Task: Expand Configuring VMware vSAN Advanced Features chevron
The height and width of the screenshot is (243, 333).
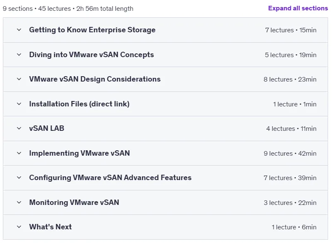Action: [19, 178]
